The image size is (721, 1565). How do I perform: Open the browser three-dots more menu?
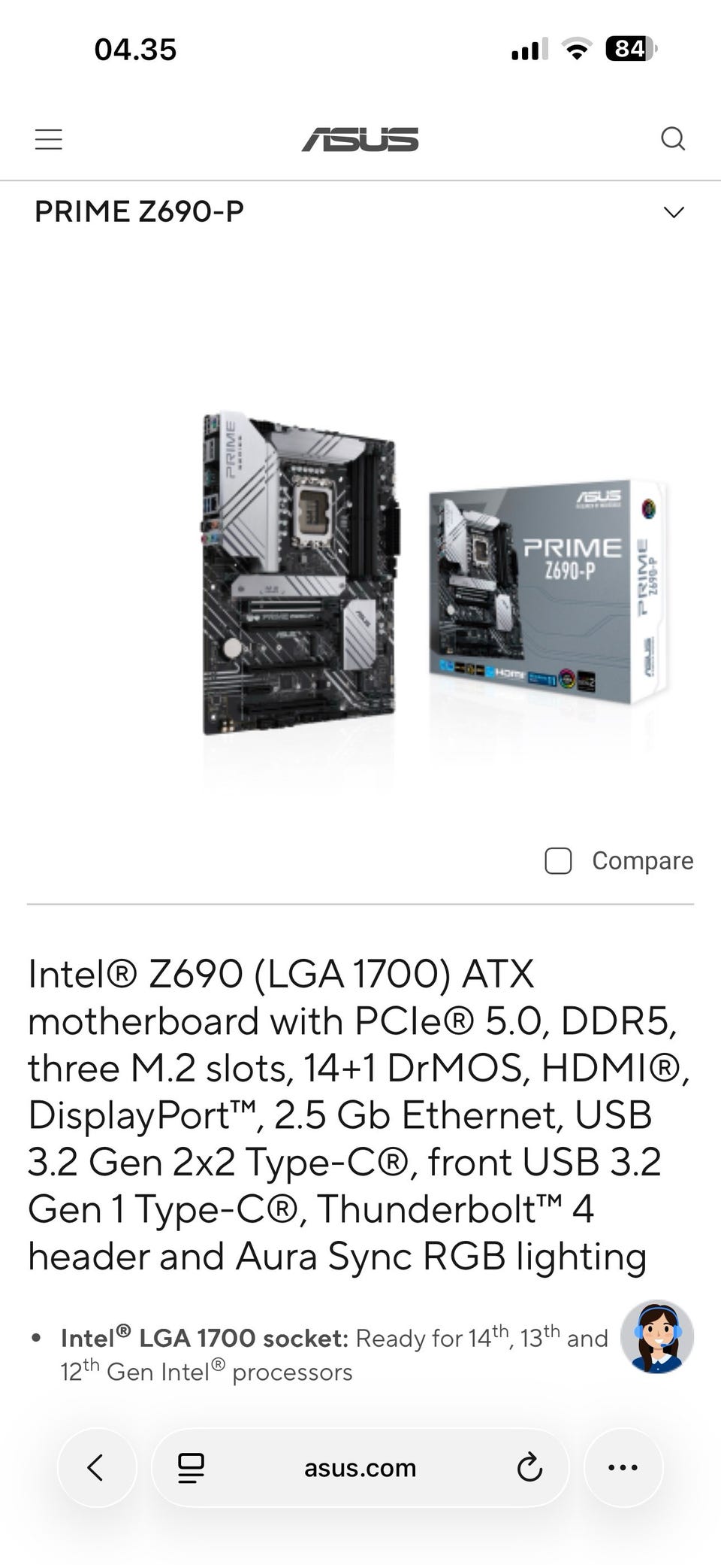point(623,1467)
